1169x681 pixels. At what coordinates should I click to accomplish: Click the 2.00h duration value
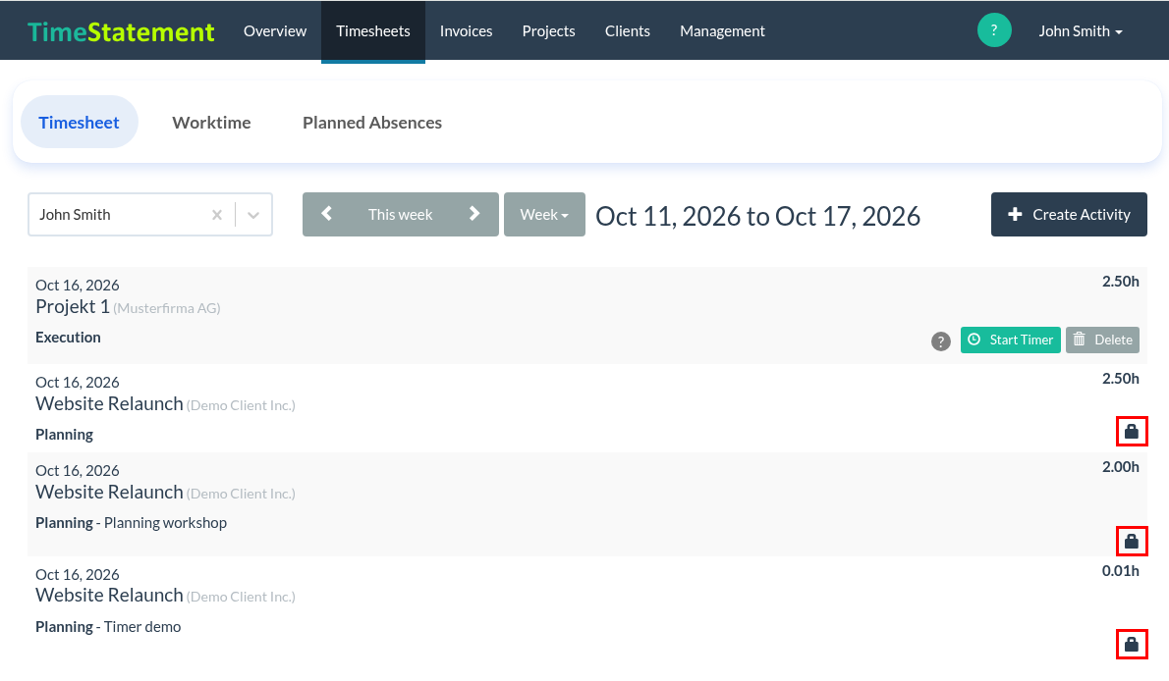point(1121,467)
